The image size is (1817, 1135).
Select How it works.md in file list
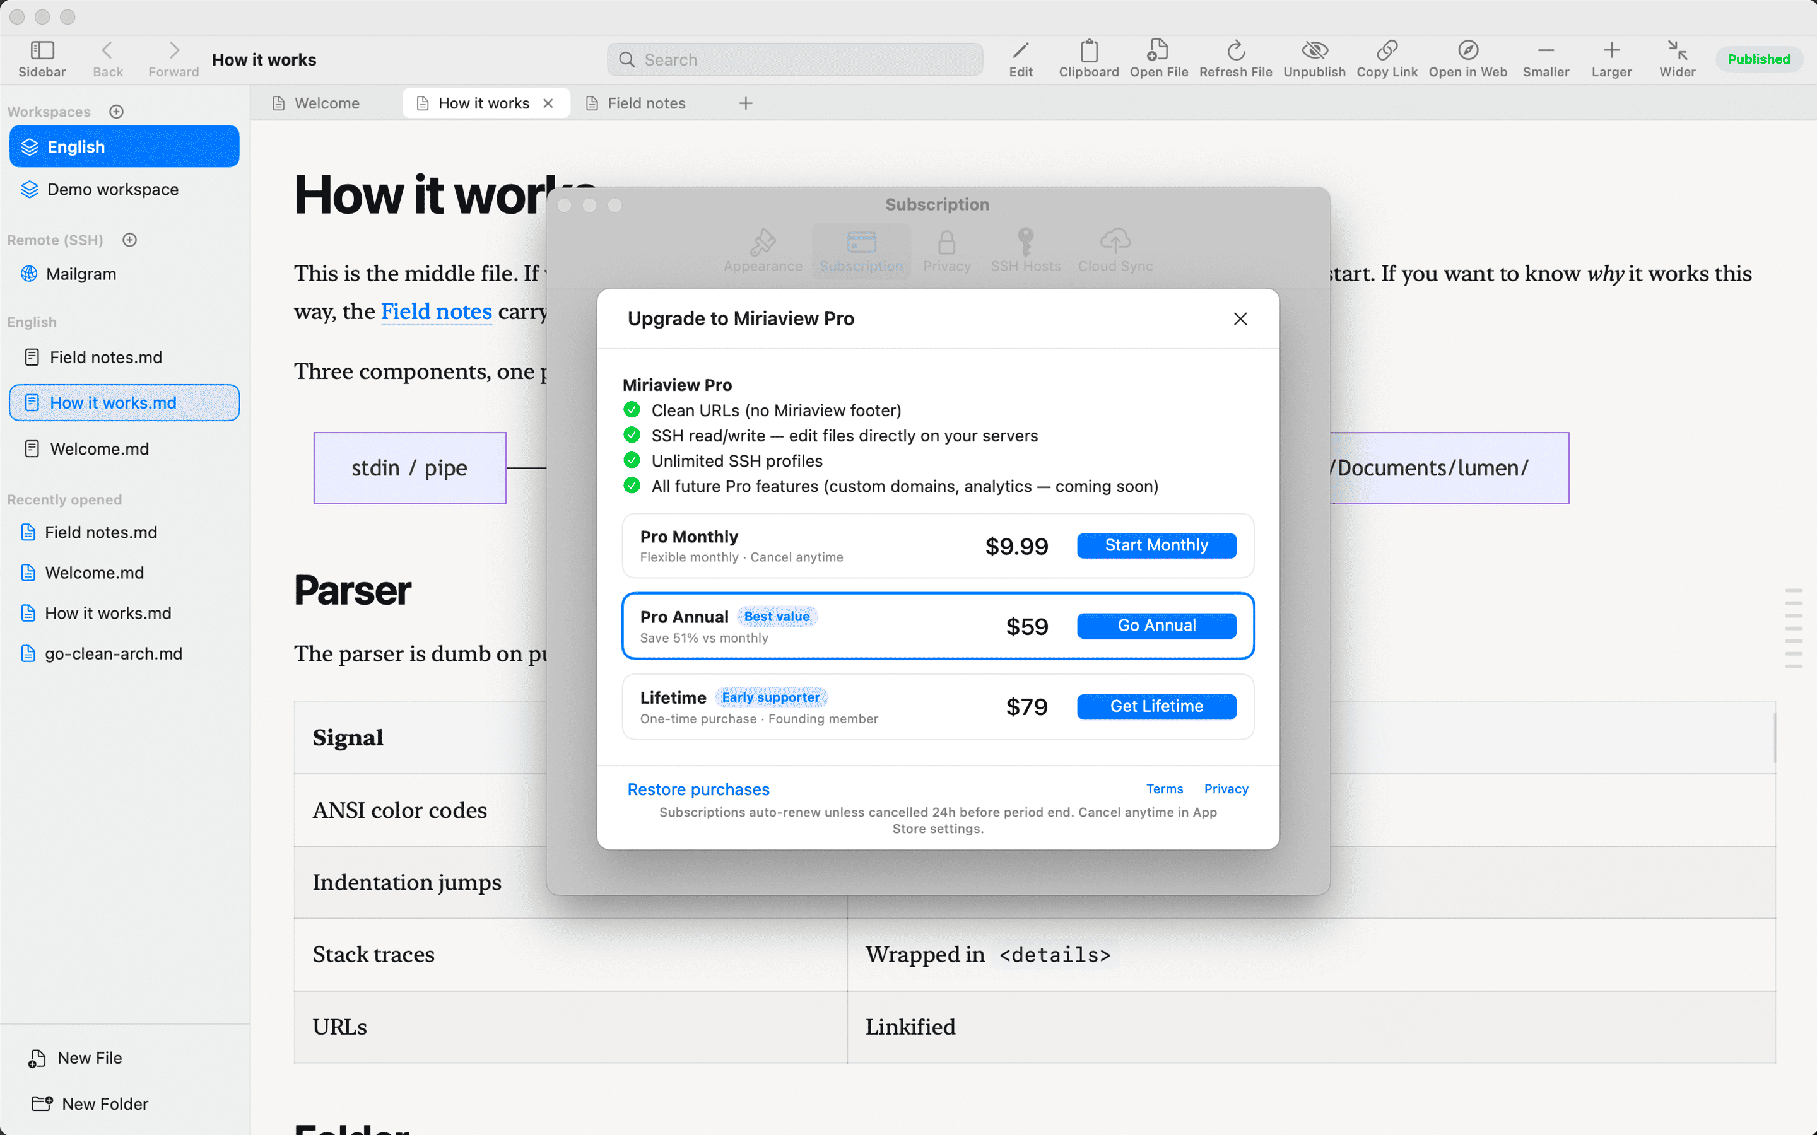125,403
